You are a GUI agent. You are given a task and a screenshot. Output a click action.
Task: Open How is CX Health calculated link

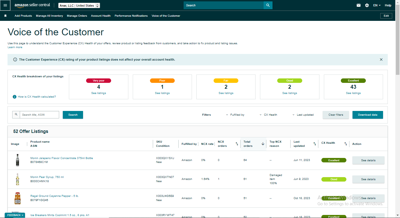tap(37, 97)
